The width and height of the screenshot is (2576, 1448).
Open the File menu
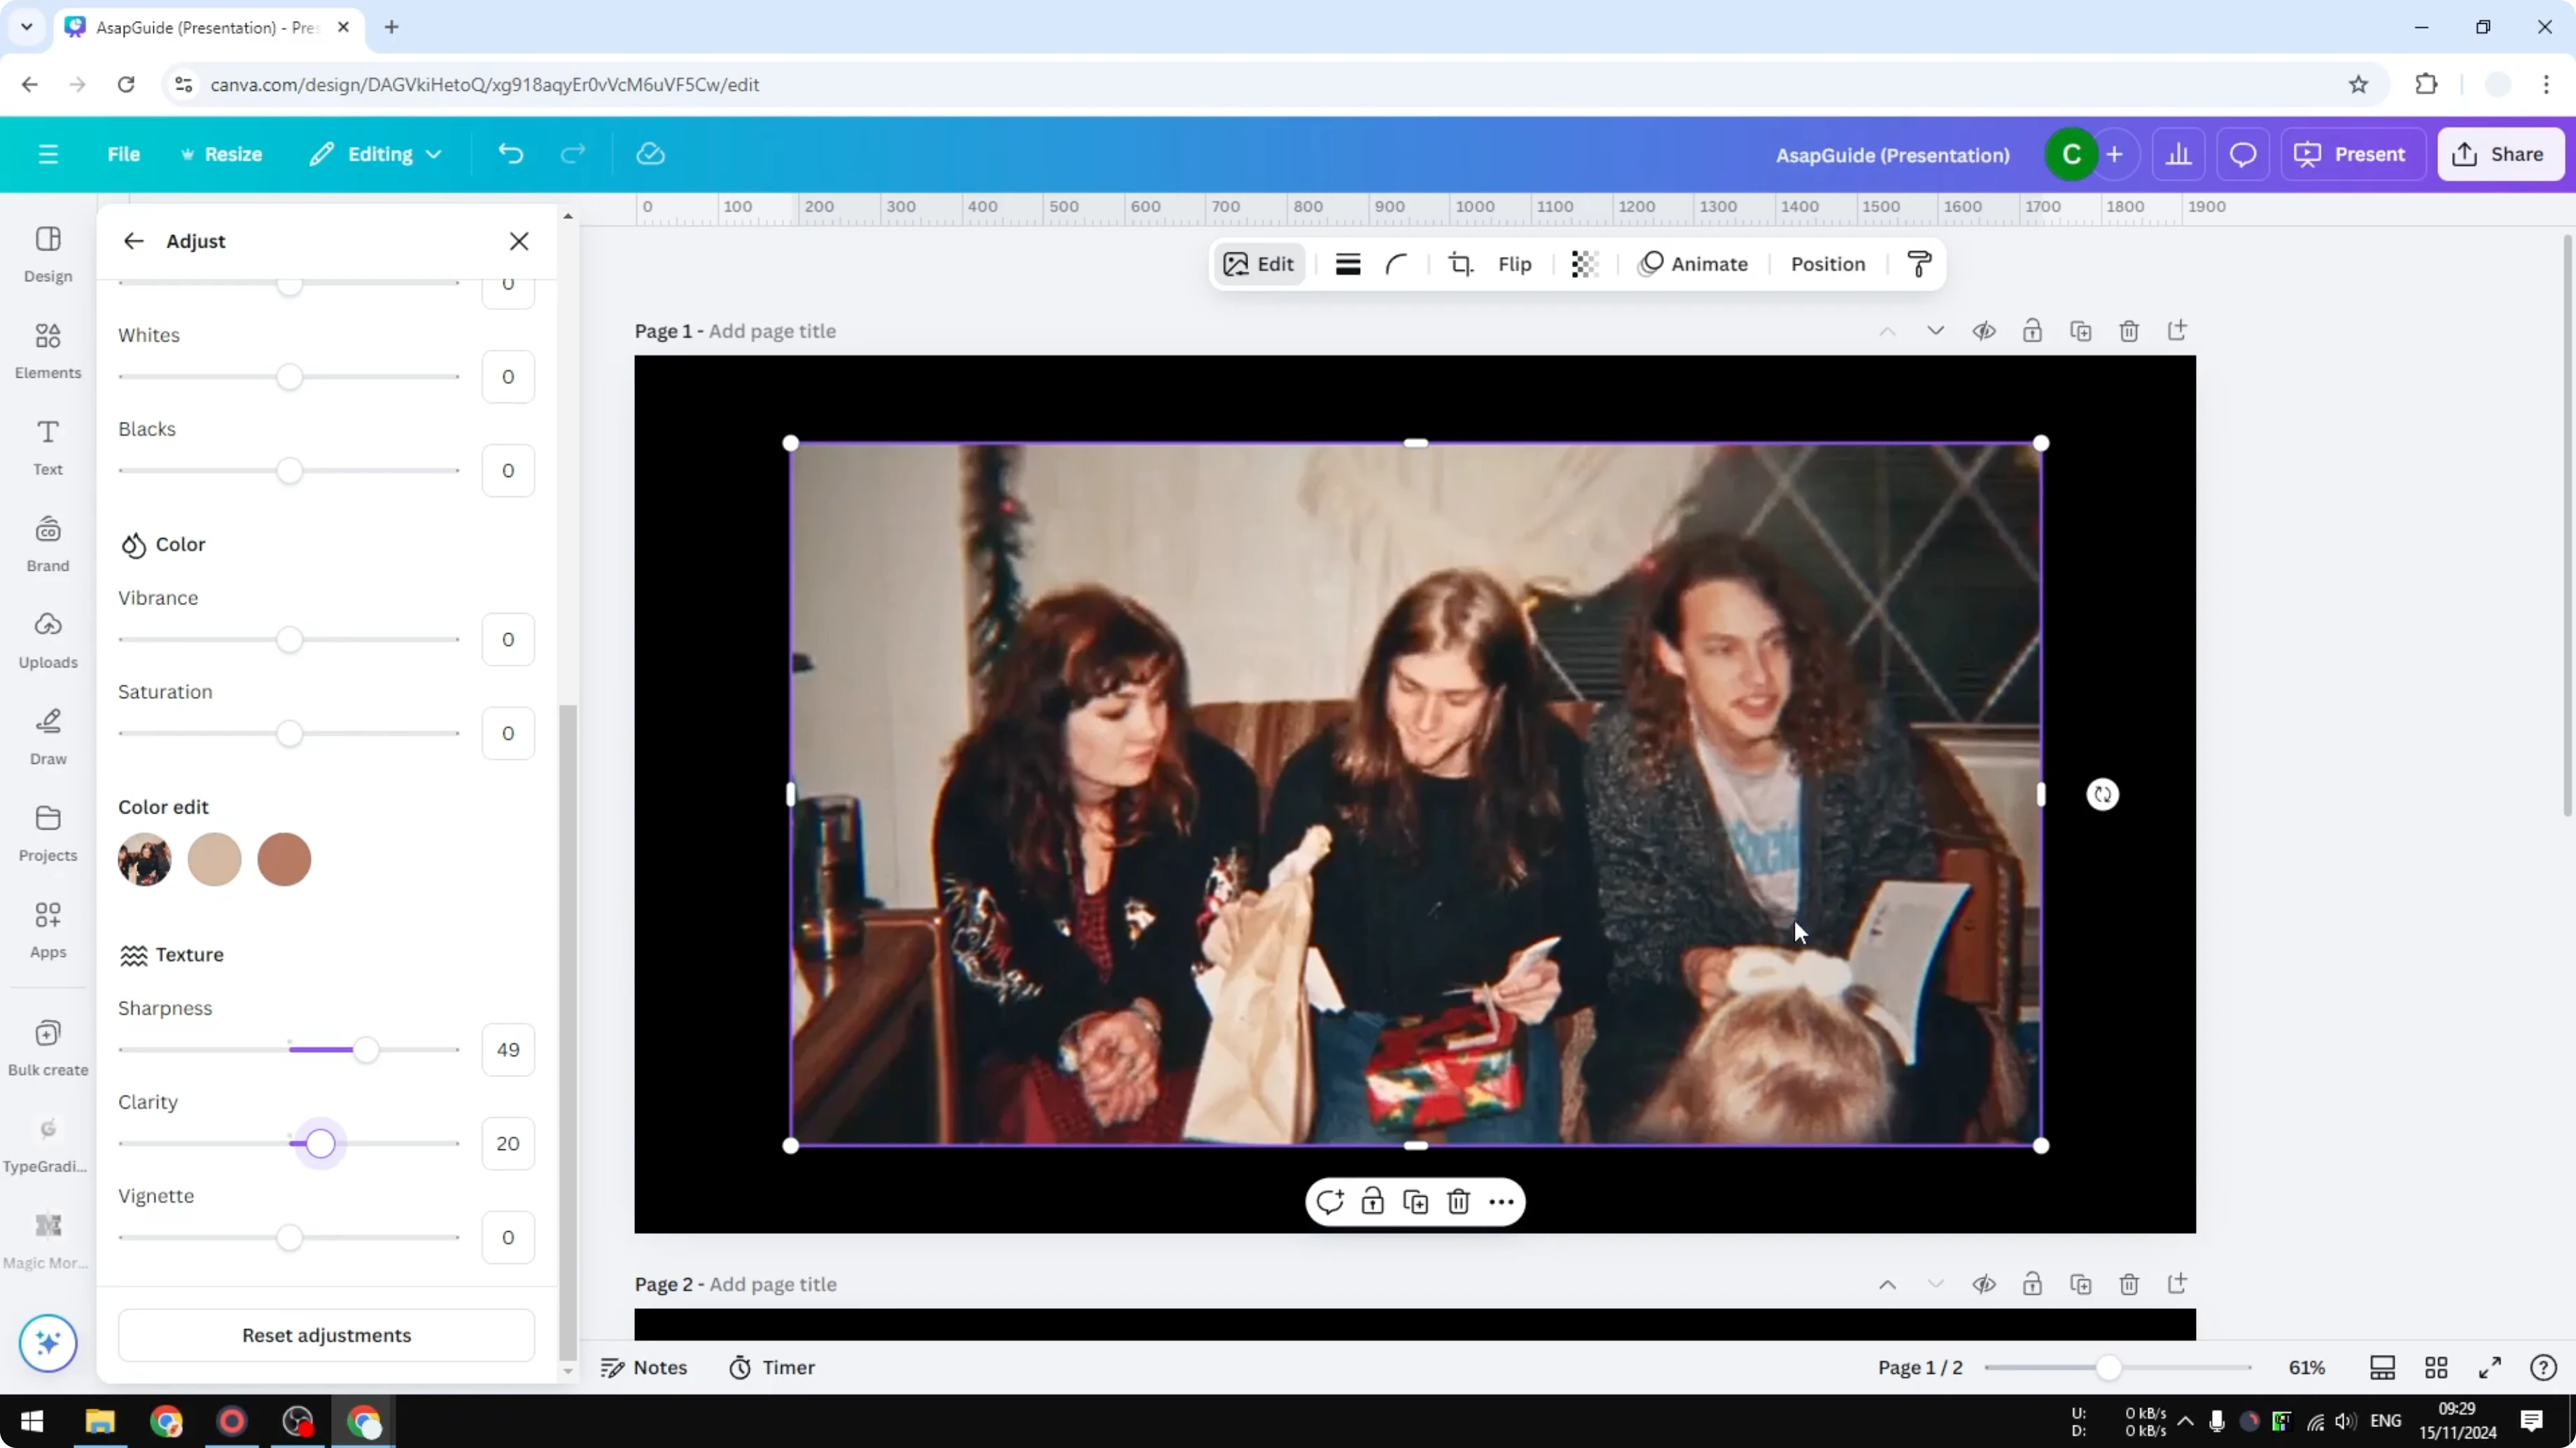point(124,154)
